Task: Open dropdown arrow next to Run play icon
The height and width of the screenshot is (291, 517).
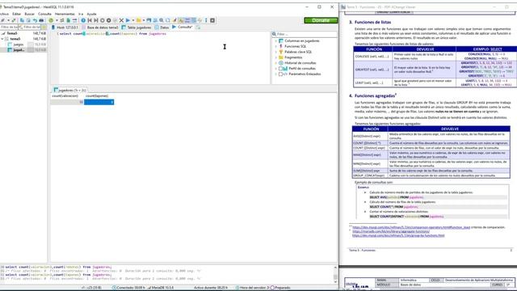Action: coord(133,20)
